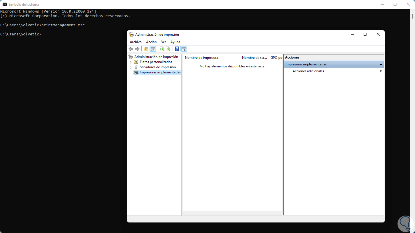Click the Export list toolbar icon
The width and height of the screenshot is (415, 233).
(x=168, y=49)
